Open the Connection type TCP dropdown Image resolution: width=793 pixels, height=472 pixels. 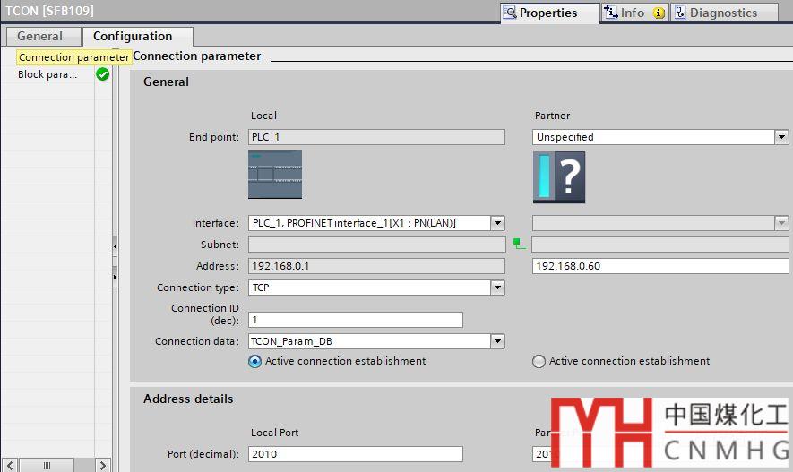[x=497, y=287]
